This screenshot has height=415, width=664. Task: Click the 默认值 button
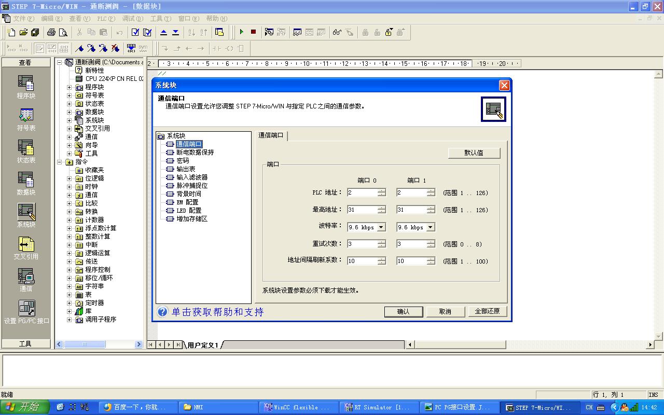point(474,153)
